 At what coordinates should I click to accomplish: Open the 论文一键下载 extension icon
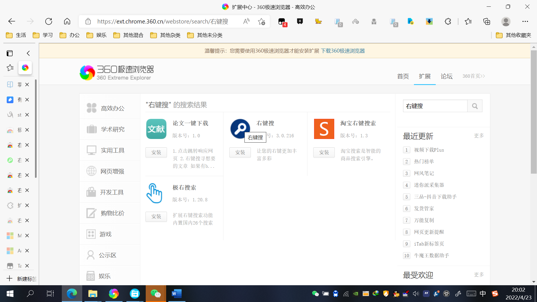coord(156,129)
